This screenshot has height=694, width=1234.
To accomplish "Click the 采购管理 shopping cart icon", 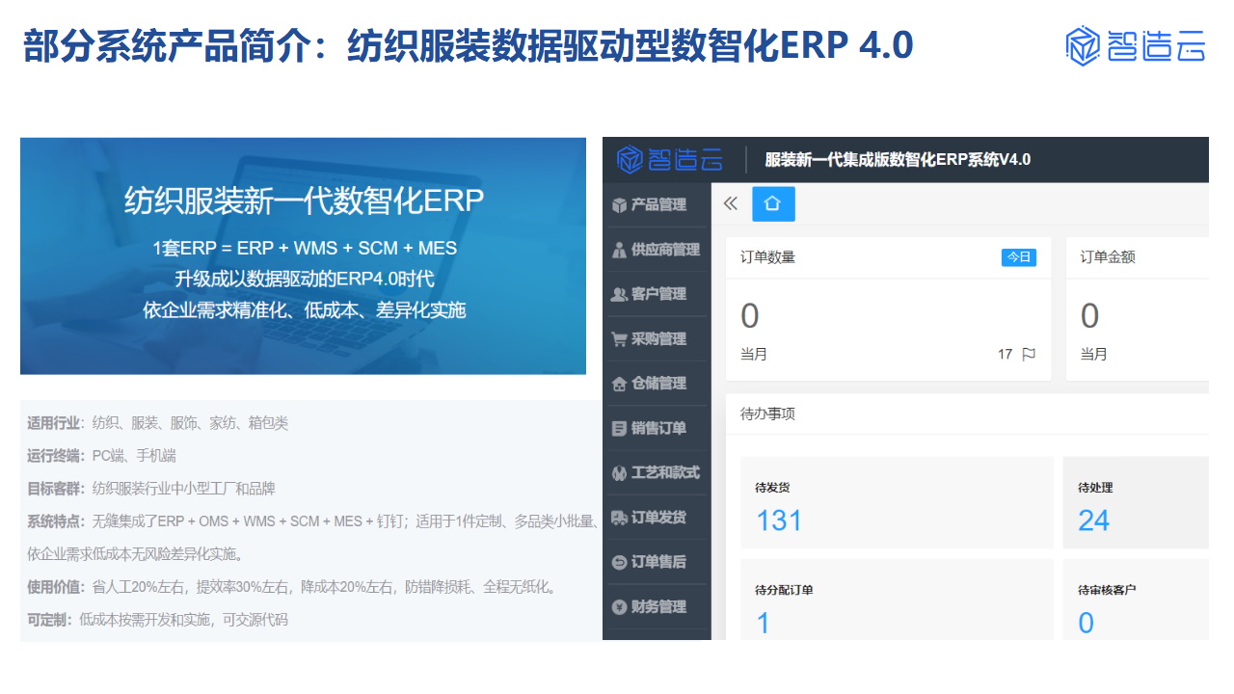I will pyautogui.click(x=620, y=339).
